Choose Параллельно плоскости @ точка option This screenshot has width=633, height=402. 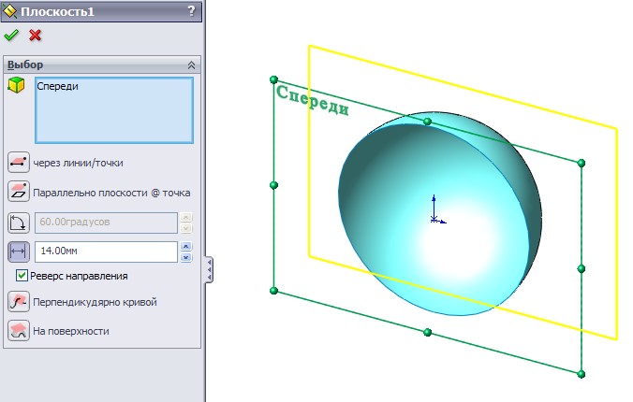(19, 192)
